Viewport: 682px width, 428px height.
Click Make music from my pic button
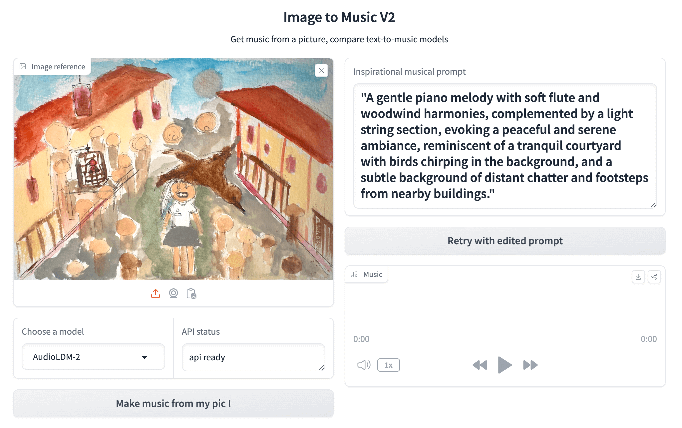click(x=173, y=403)
